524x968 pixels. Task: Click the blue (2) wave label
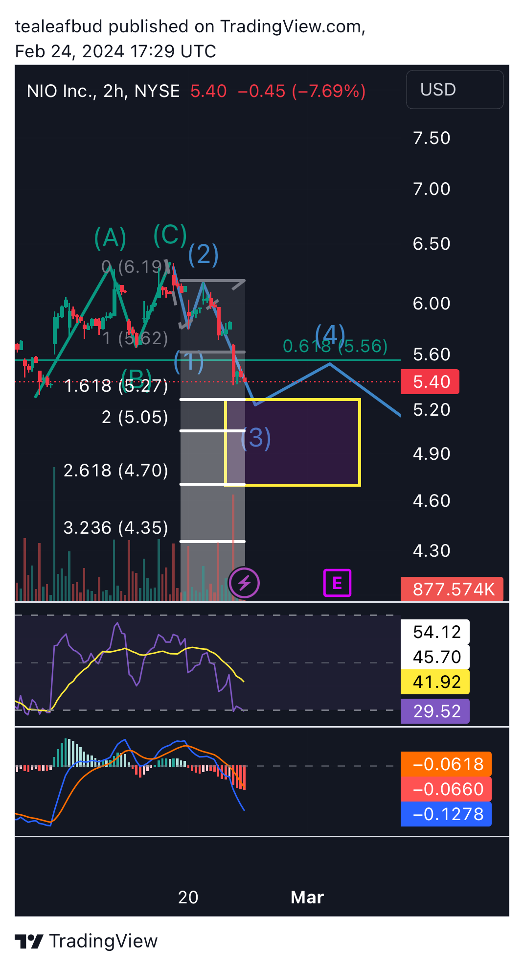[x=204, y=254]
